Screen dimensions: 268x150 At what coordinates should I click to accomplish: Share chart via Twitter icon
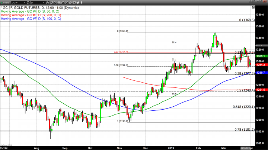[78, 3]
